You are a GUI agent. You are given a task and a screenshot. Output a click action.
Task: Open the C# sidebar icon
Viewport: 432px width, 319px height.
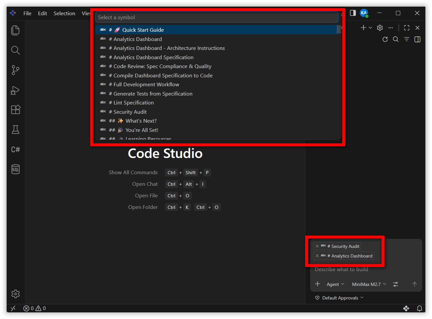(16, 149)
